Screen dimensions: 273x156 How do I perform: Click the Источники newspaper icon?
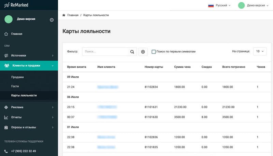[x=6, y=56]
